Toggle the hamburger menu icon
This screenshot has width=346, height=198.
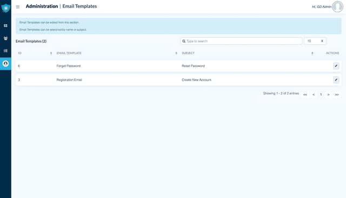[18, 7]
